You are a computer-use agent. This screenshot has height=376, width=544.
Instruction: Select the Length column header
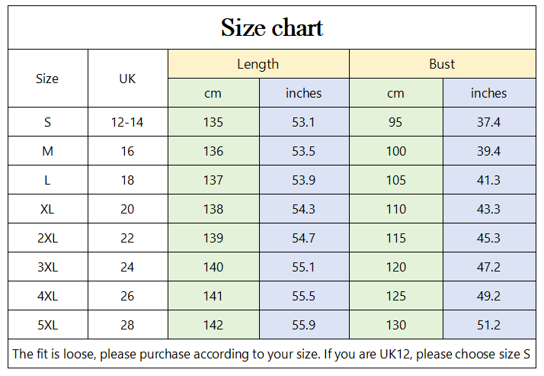258,64
